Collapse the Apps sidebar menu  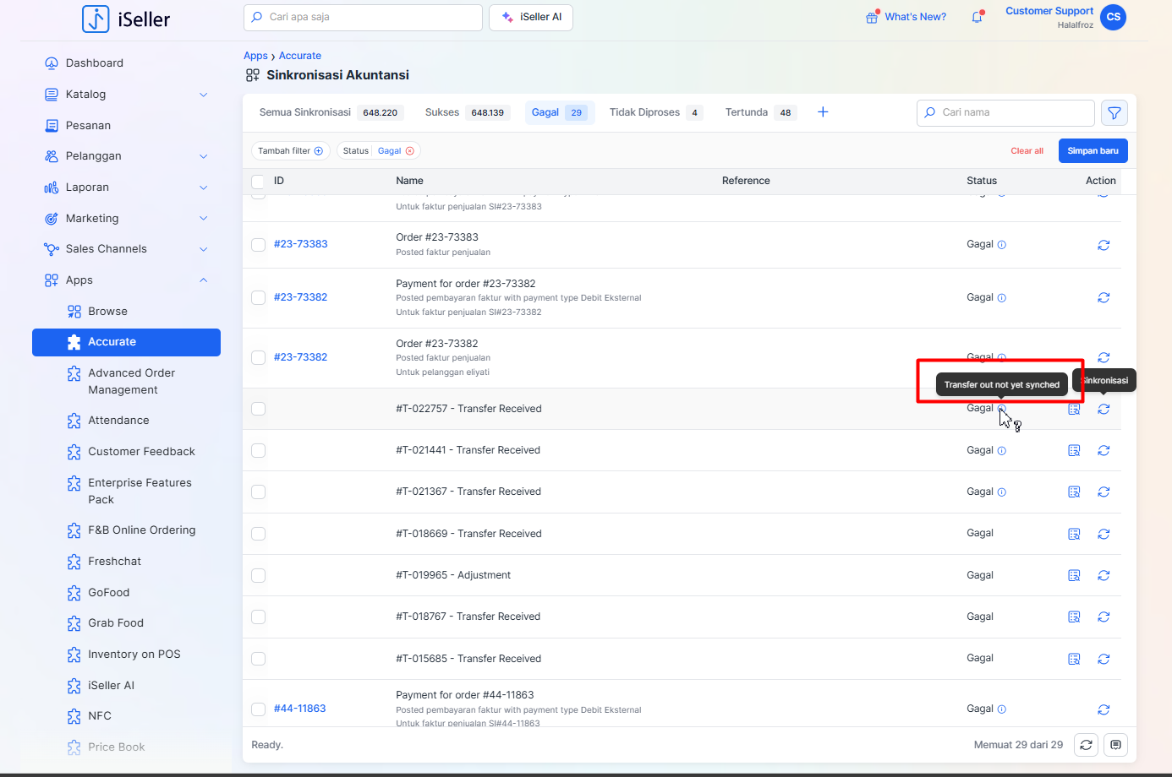[204, 280]
